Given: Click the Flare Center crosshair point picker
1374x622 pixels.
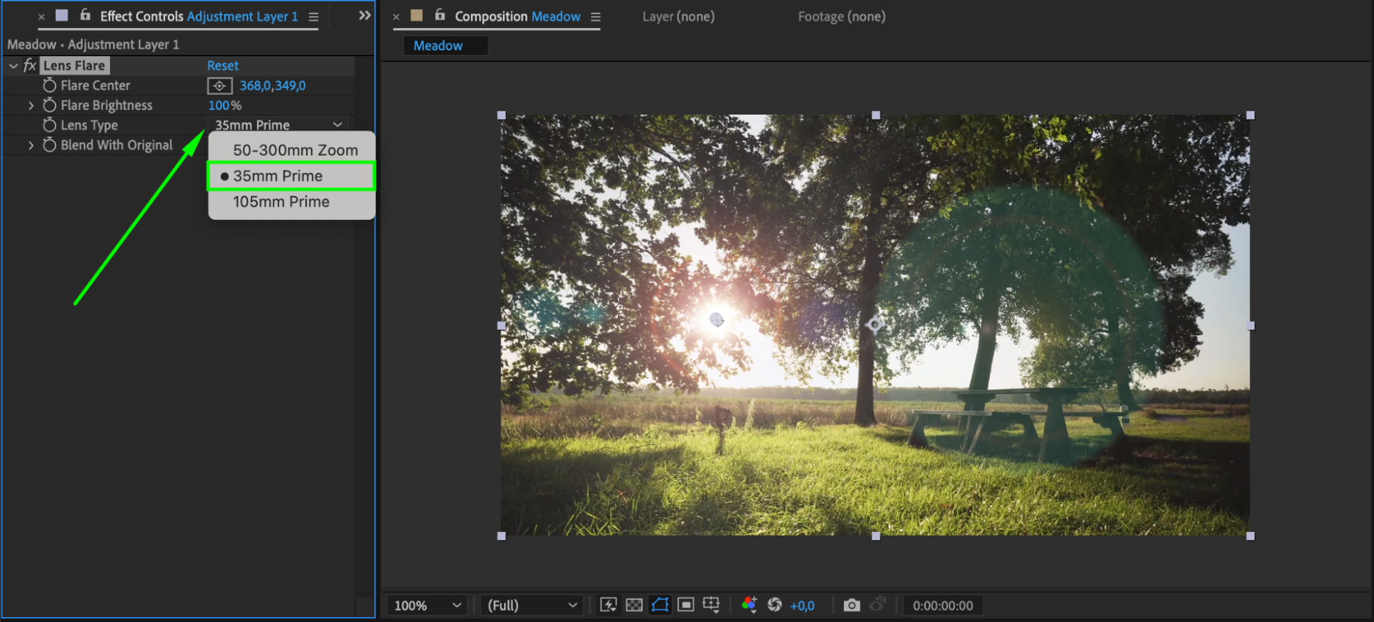Looking at the screenshot, I should coord(219,86).
